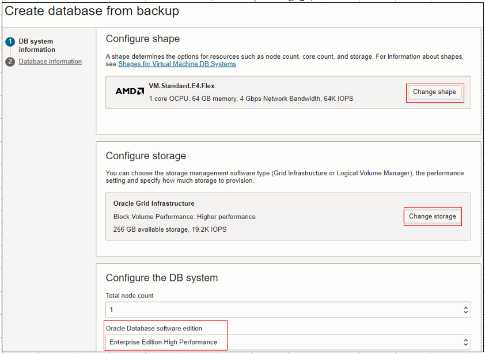This screenshot has height=354, width=485.
Task: Click 256 GB available storage text
Action: (170, 229)
